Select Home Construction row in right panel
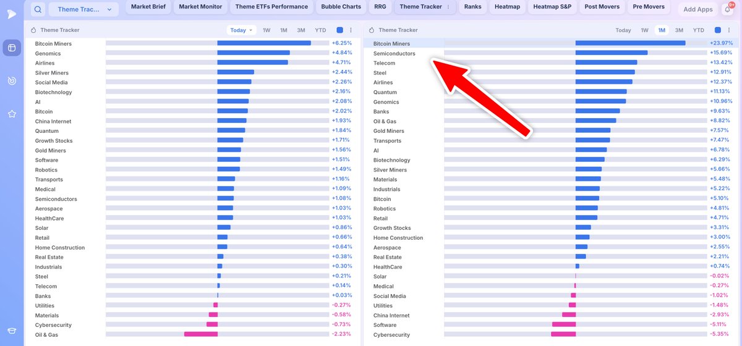Viewport: 742px width, 346px height. 551,238
